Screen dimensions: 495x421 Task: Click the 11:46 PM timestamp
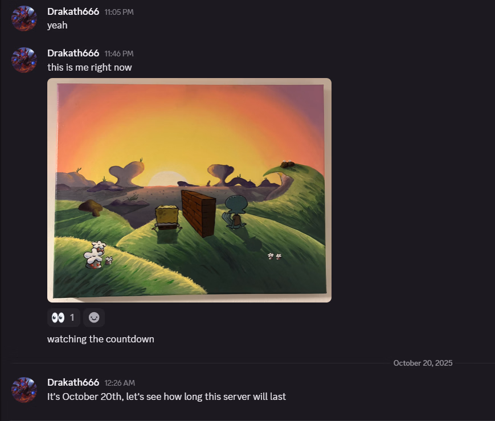[119, 54]
